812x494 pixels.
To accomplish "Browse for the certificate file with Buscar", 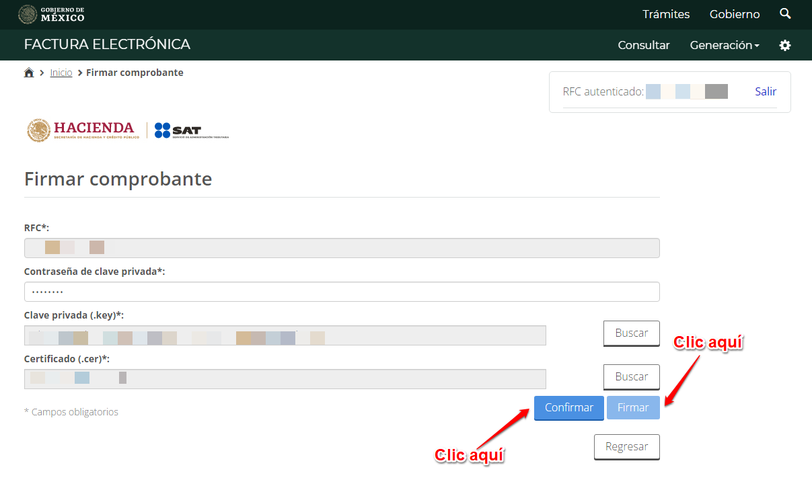I will (x=632, y=377).
